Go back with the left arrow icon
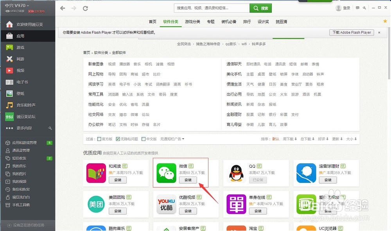 (63, 8)
